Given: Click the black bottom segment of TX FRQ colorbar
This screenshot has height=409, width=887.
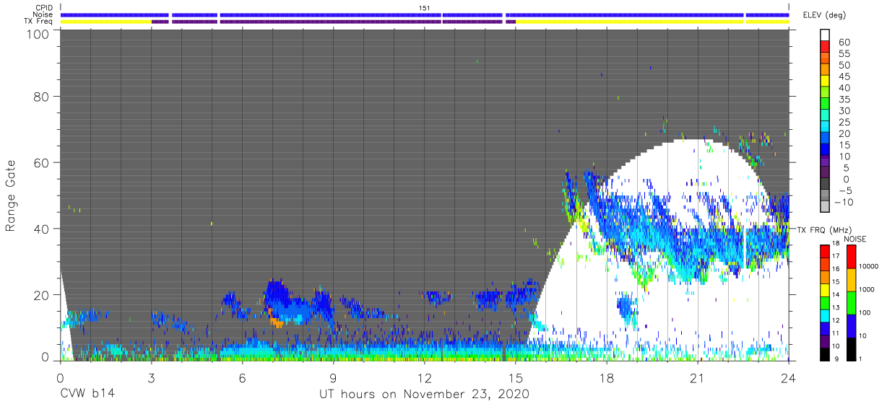Looking at the screenshot, I should 825,355.
